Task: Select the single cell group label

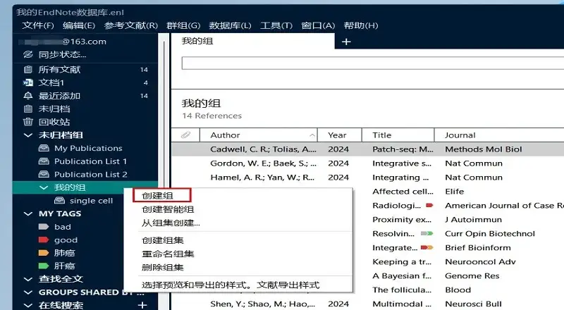Action: click(x=92, y=201)
